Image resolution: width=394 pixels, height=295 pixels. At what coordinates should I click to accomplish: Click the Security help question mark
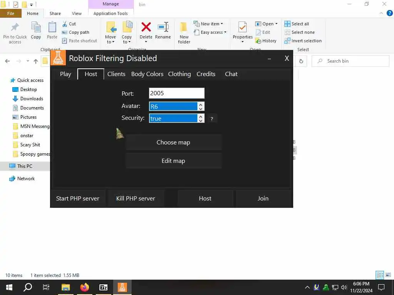[x=212, y=119]
